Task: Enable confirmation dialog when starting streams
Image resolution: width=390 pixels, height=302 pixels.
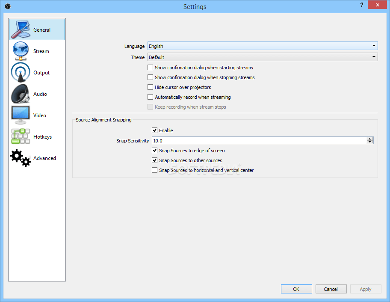Action: point(150,68)
